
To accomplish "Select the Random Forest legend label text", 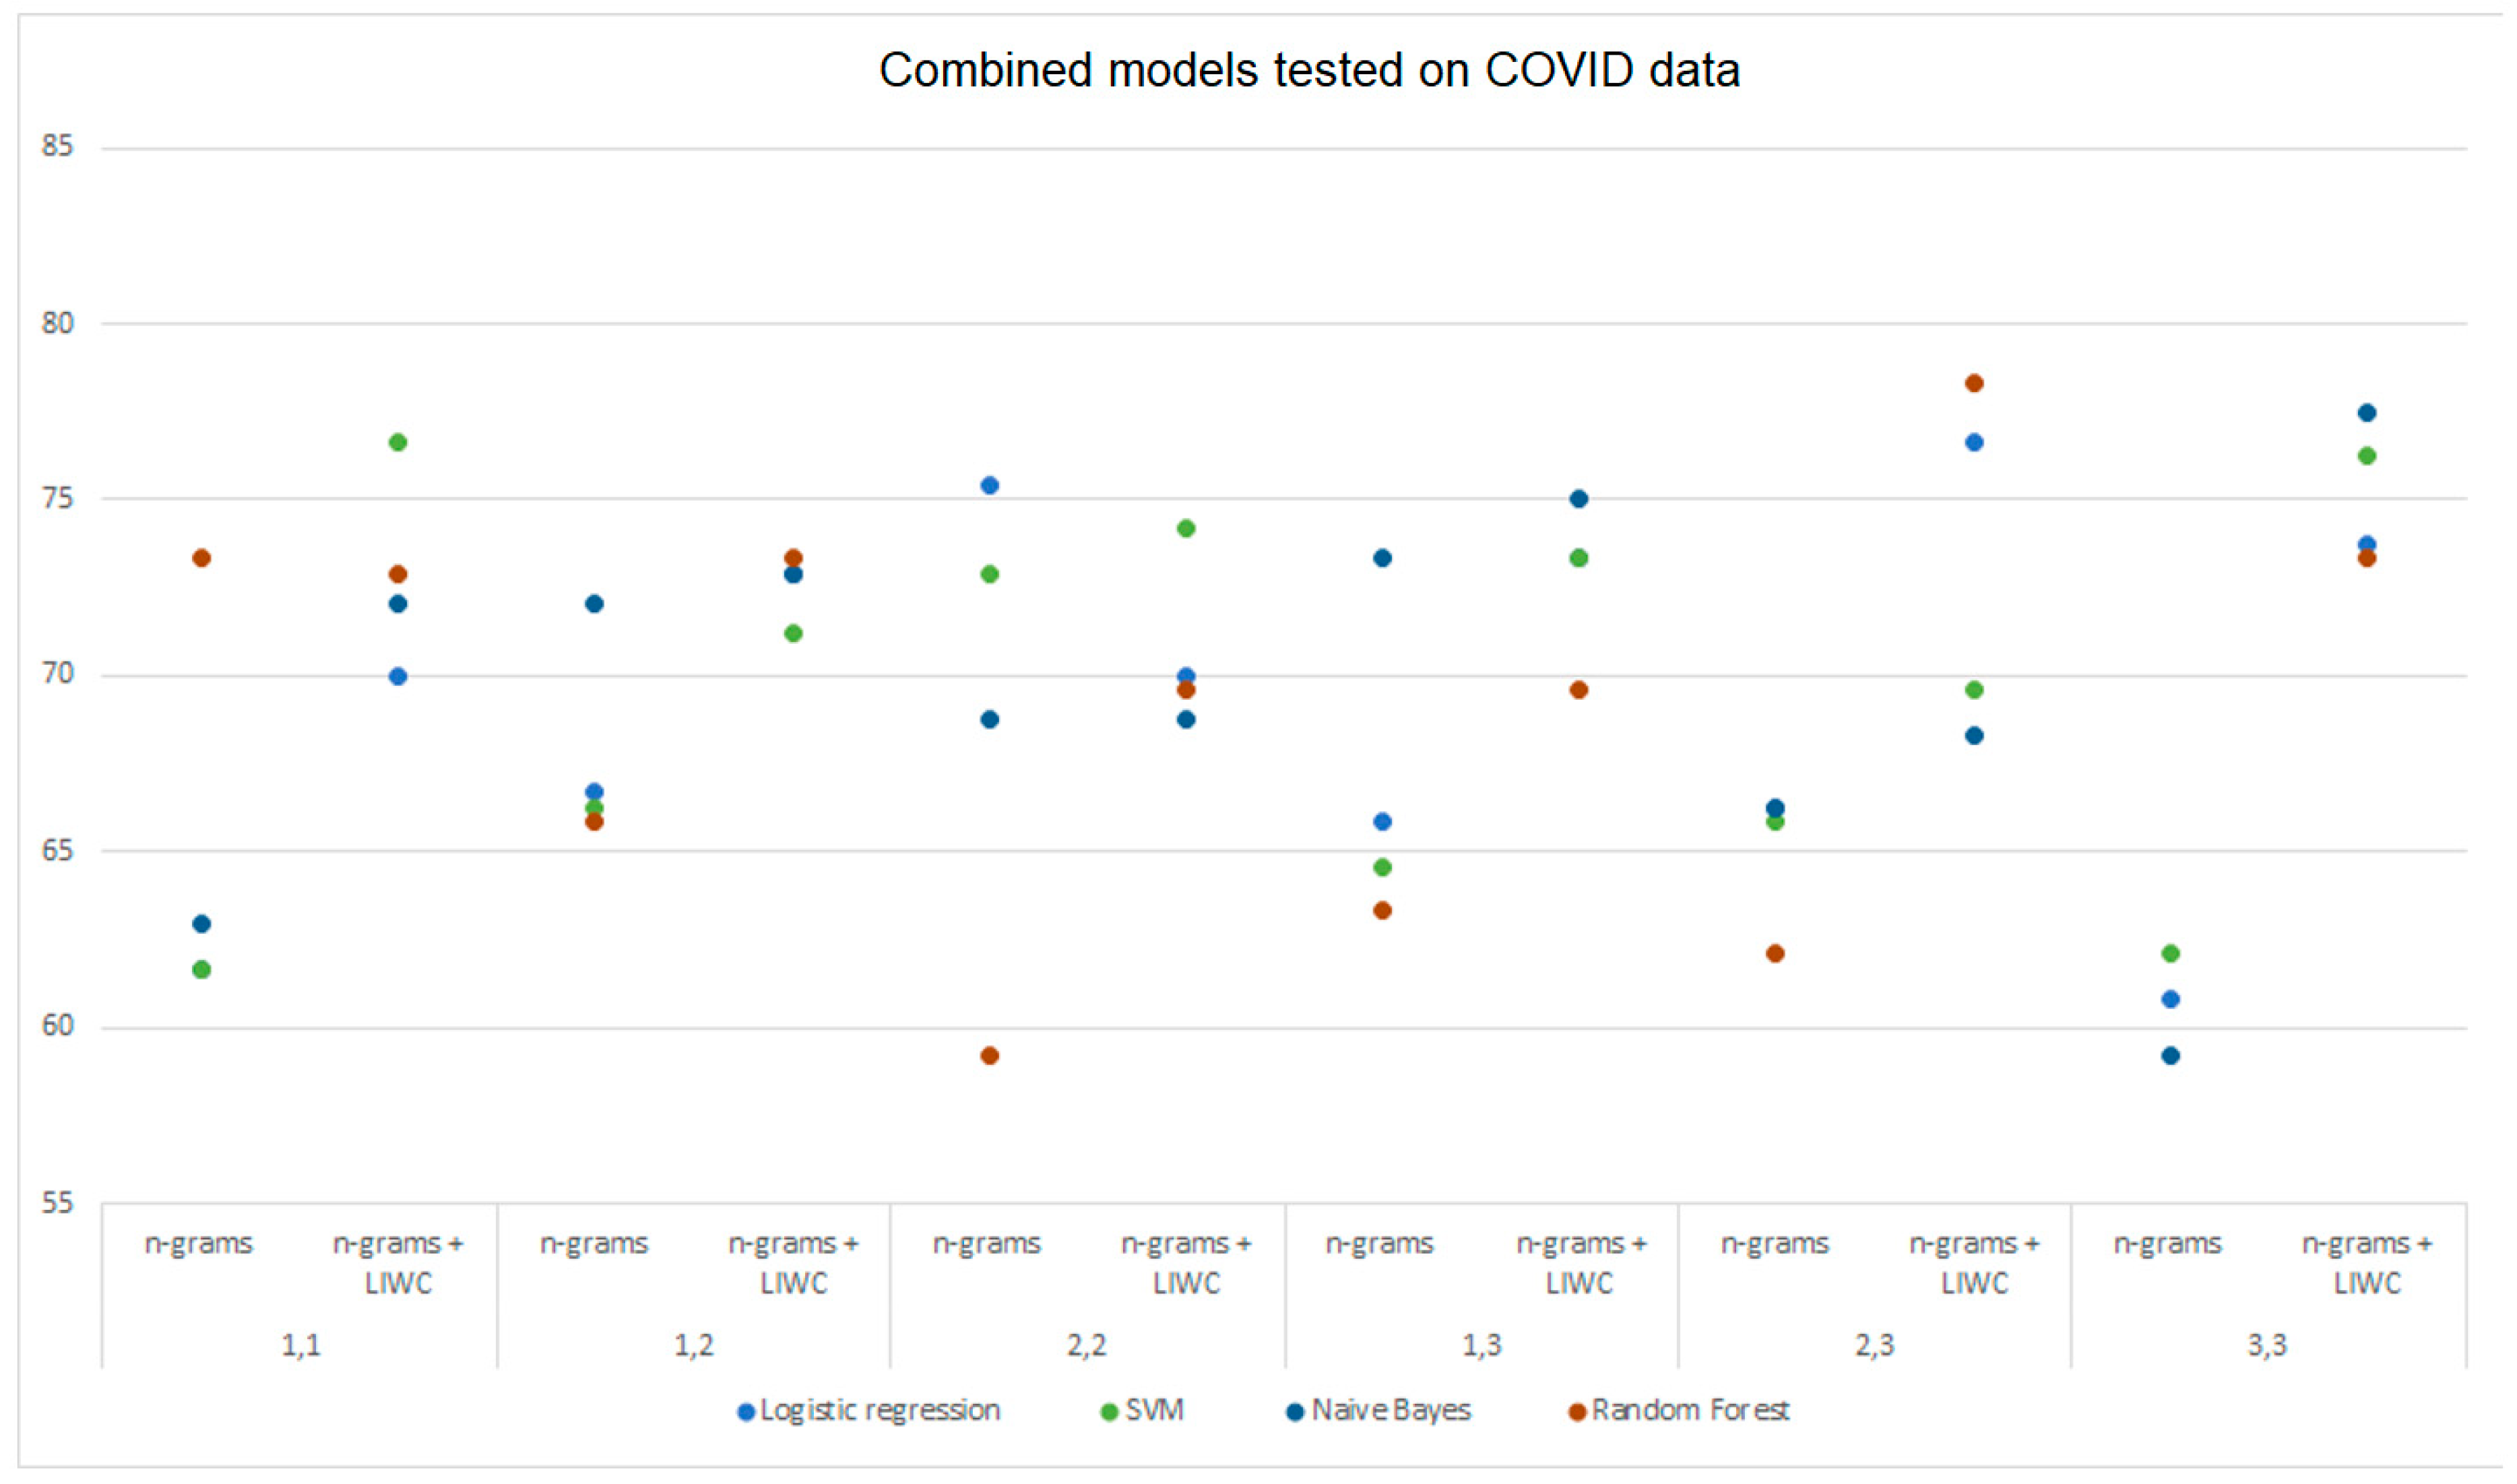I will pos(1690,1410).
